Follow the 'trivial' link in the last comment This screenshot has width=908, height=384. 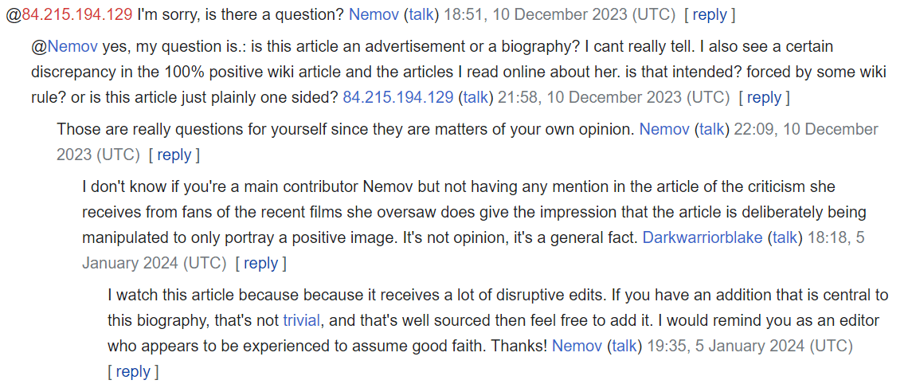[x=301, y=320]
